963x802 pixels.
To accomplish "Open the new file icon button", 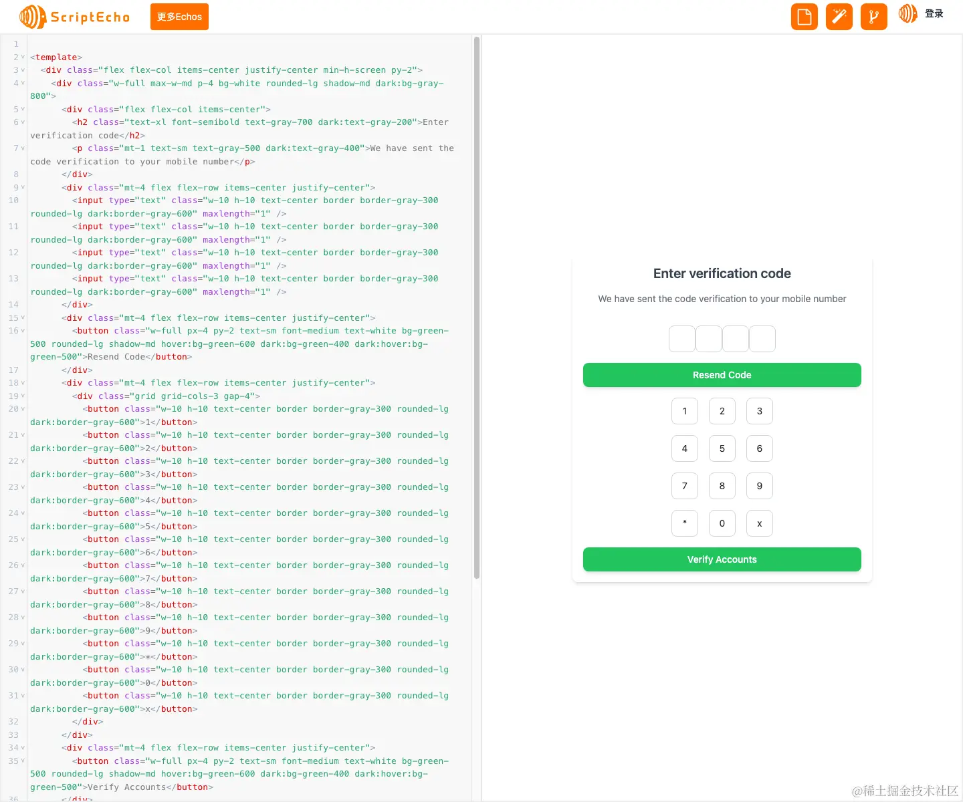I will point(805,17).
